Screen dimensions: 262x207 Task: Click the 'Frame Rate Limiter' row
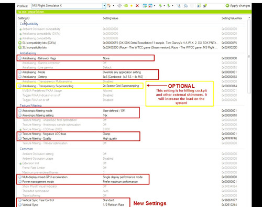pyautogui.click(x=130, y=168)
